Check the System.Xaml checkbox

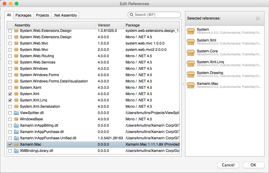pos(10,88)
